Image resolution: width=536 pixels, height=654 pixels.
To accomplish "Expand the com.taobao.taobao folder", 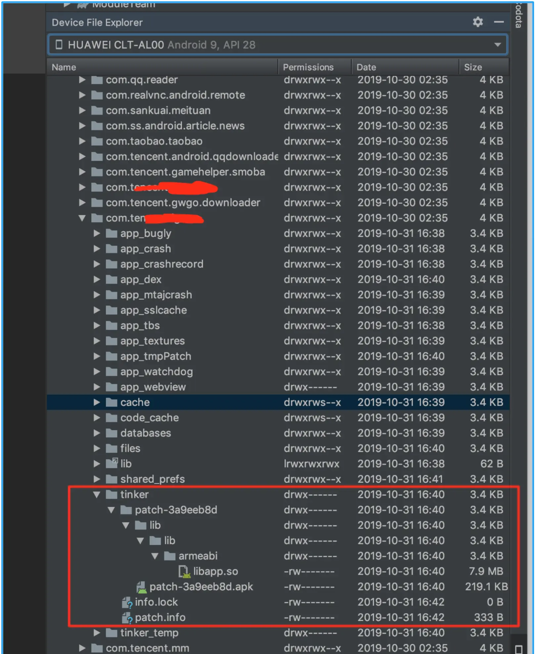I will point(82,141).
